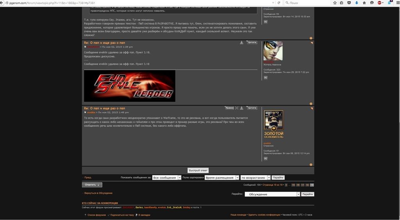The height and width of the screenshot is (220, 400).
Task: Open evekin's 1:49 pm post title link
Action: [x=105, y=108]
